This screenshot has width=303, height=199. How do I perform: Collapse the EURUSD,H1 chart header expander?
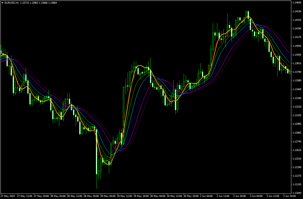(3, 2)
